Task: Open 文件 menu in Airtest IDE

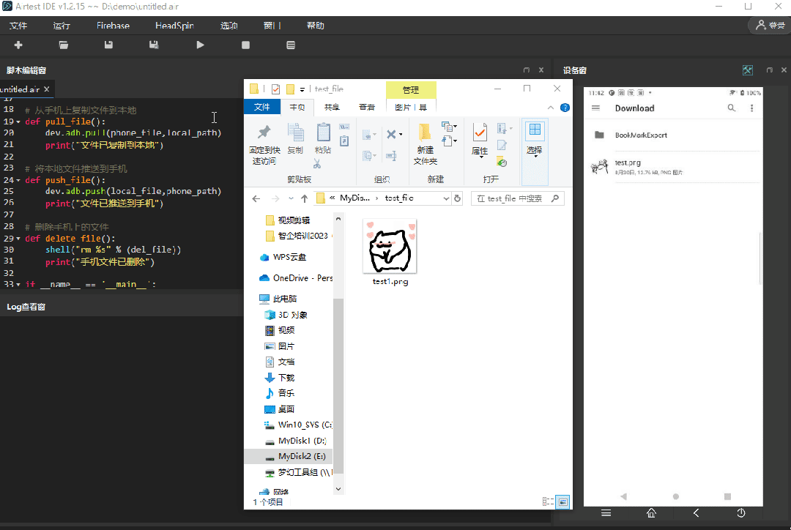Action: point(18,26)
